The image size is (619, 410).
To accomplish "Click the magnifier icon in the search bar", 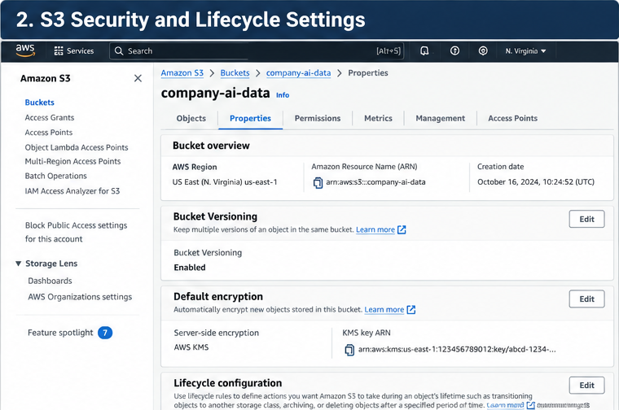I will pyautogui.click(x=119, y=51).
